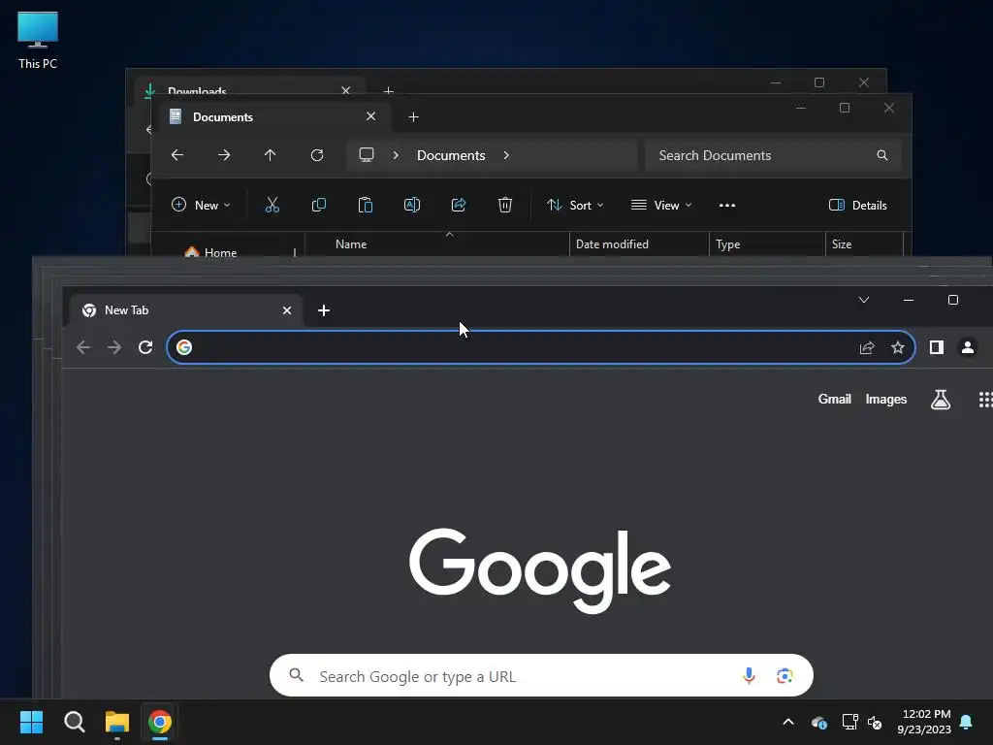Image resolution: width=993 pixels, height=745 pixels.
Task: Sort by Name column header
Action: [x=437, y=243]
